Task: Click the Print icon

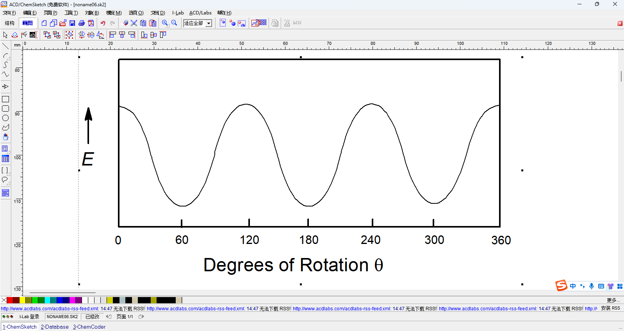Action: (82, 23)
